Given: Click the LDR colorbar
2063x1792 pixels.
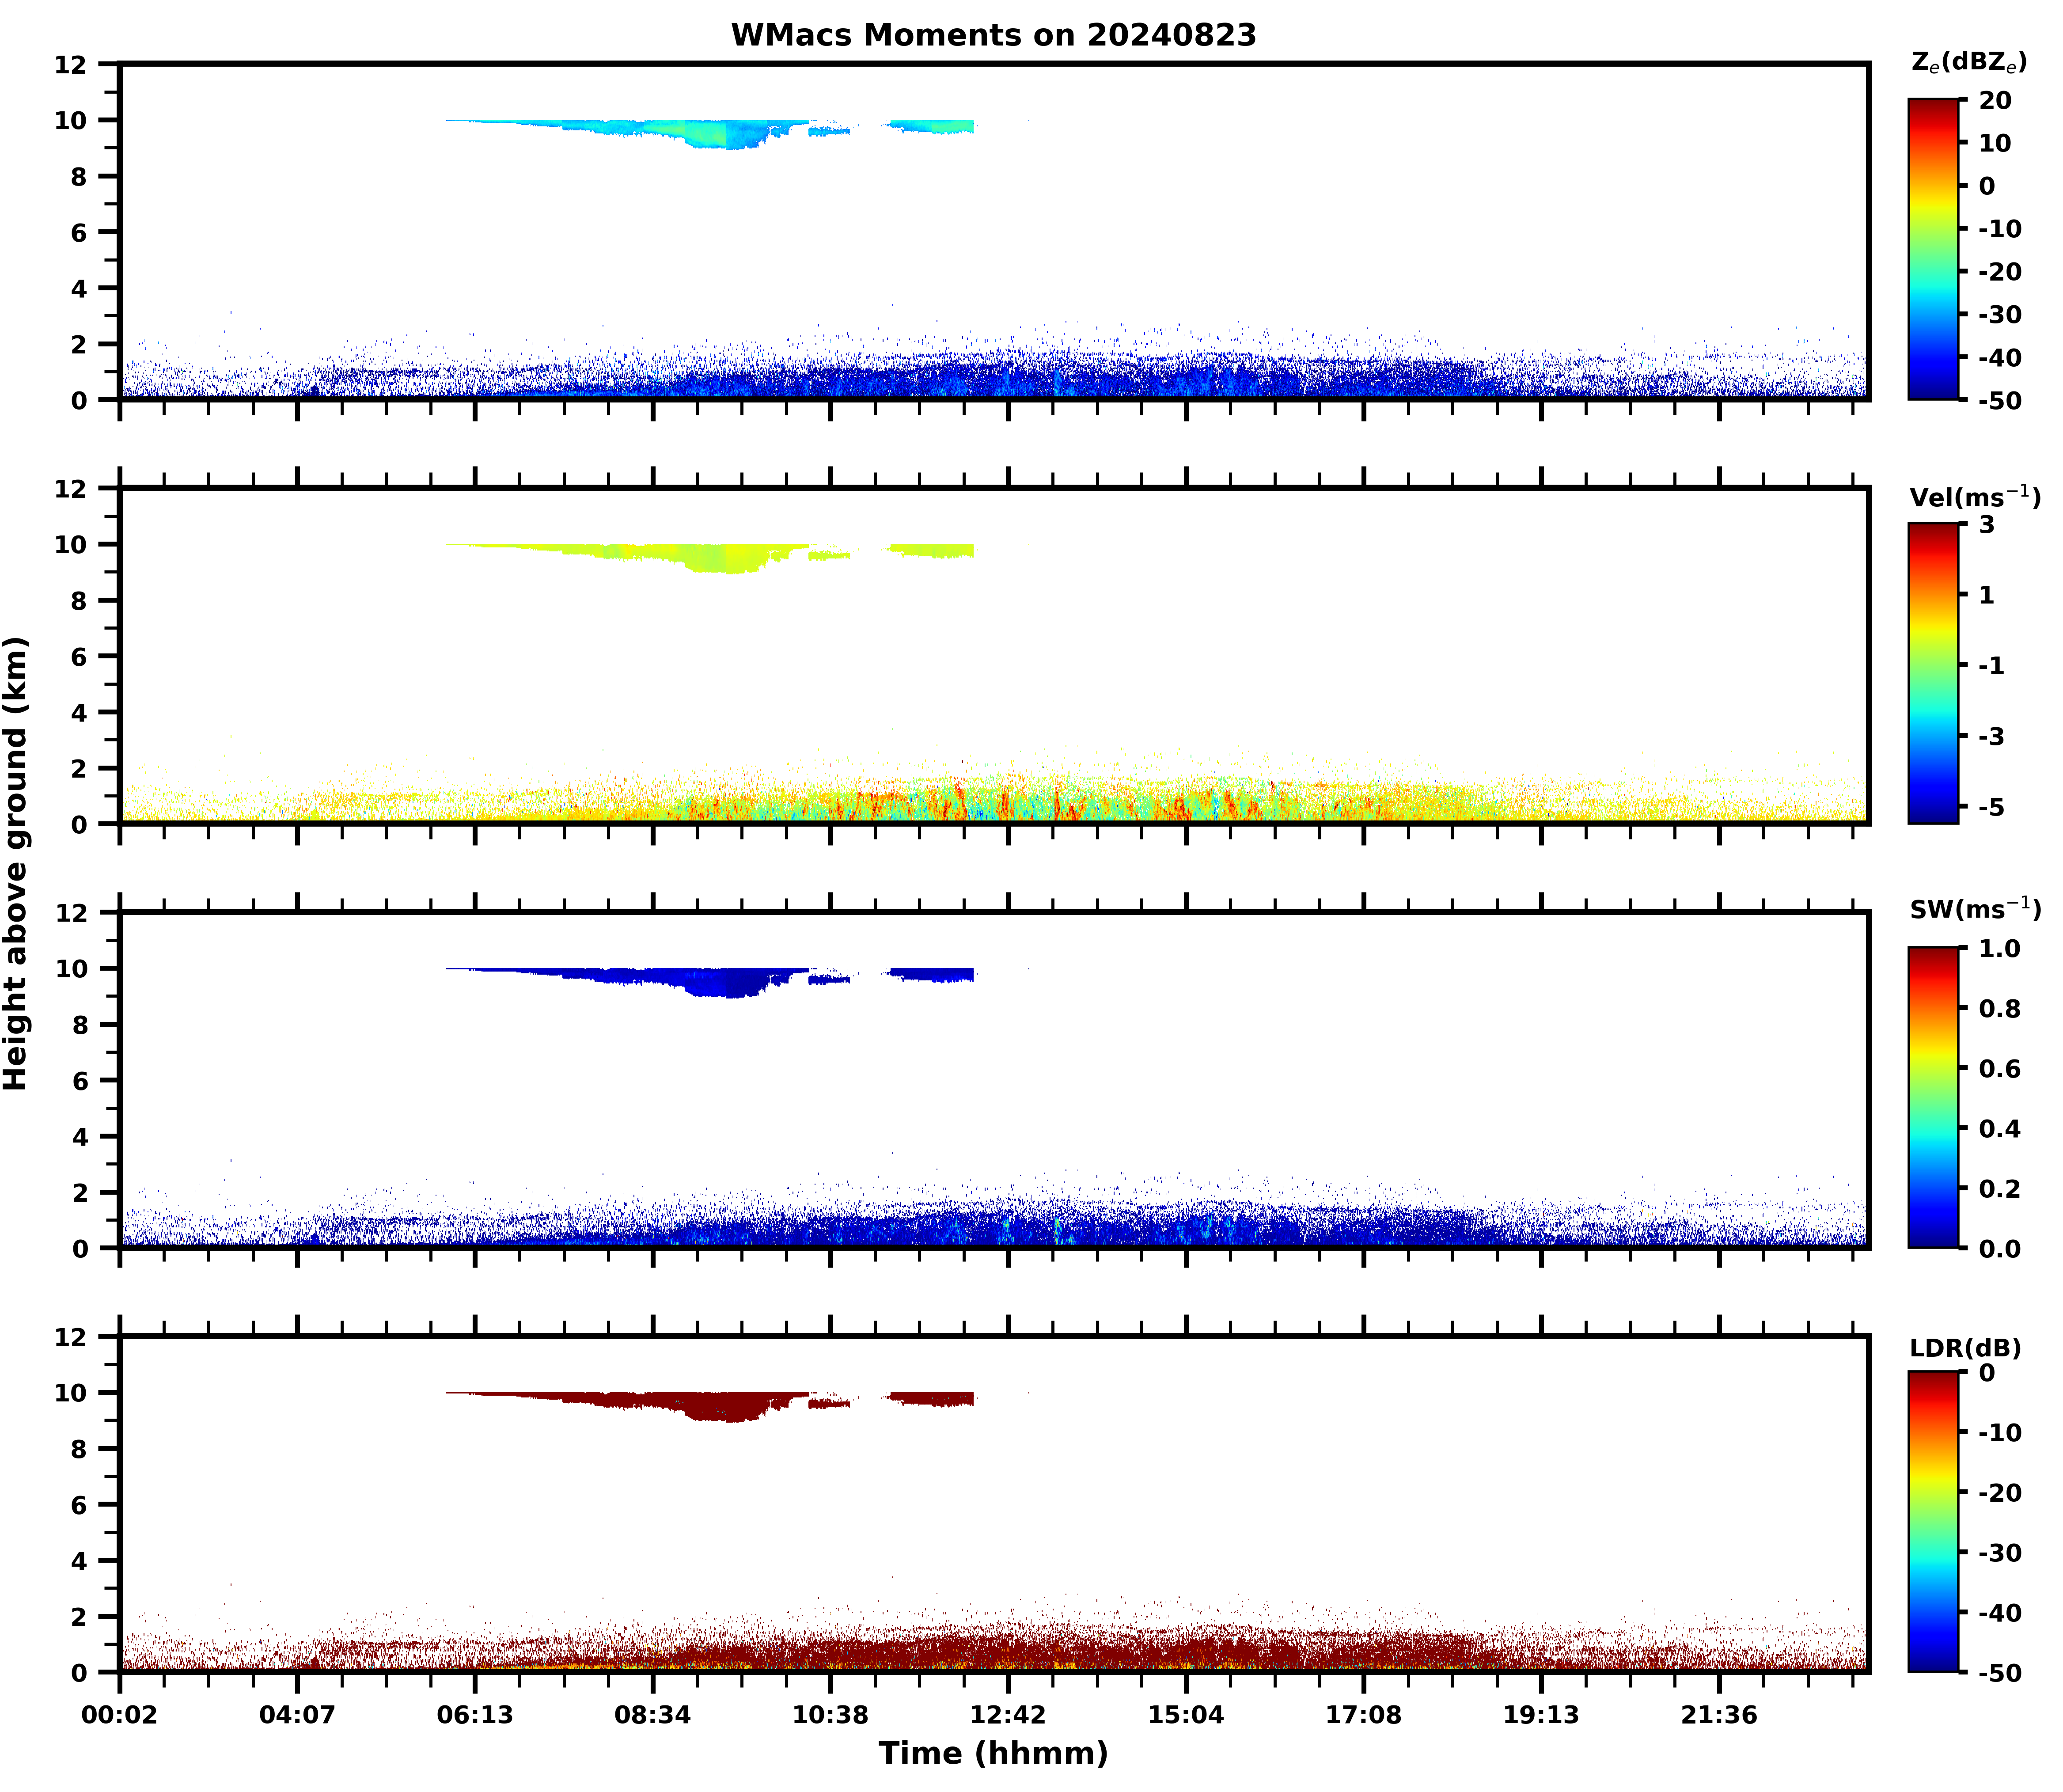Looking at the screenshot, I should pos(1933,1521).
